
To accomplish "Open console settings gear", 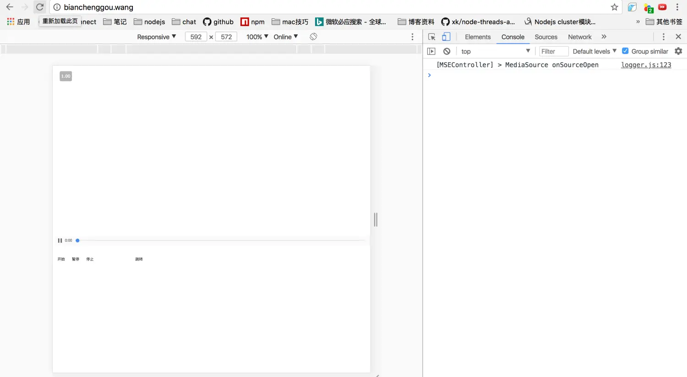I will (x=678, y=51).
